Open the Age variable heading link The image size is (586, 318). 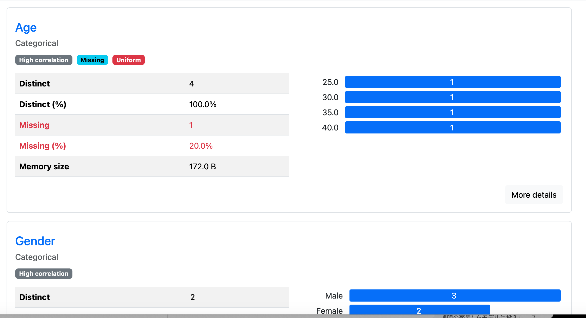[x=26, y=28]
